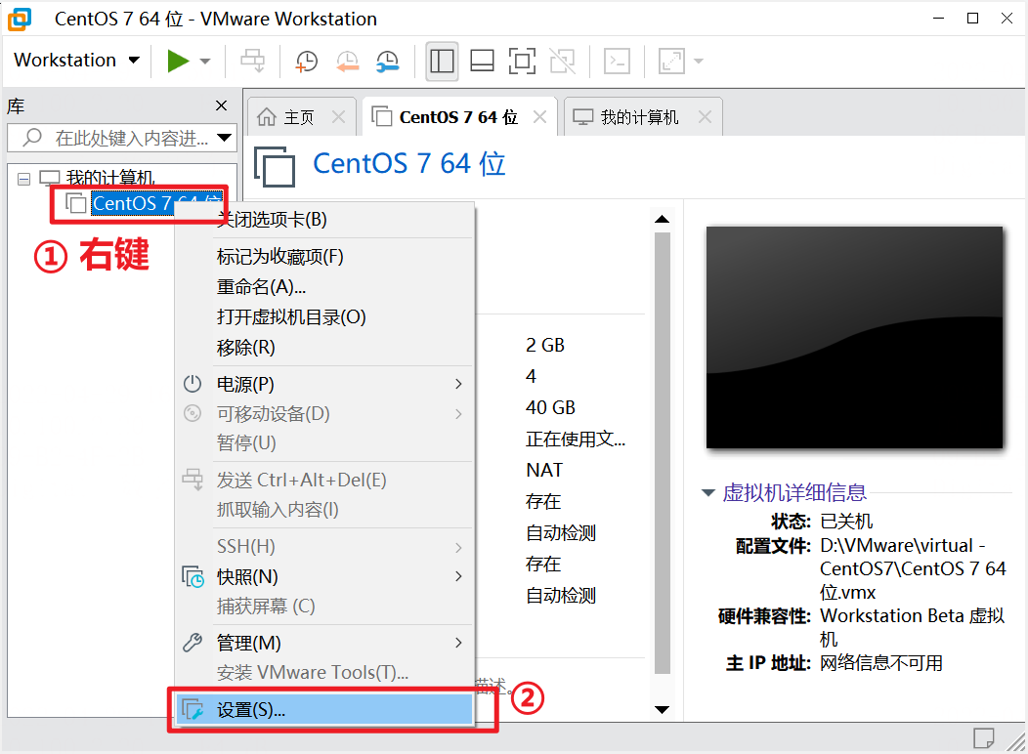Click the wrench icon beside 管理(M)
This screenshot has height=754, width=1028.
pyautogui.click(x=193, y=643)
